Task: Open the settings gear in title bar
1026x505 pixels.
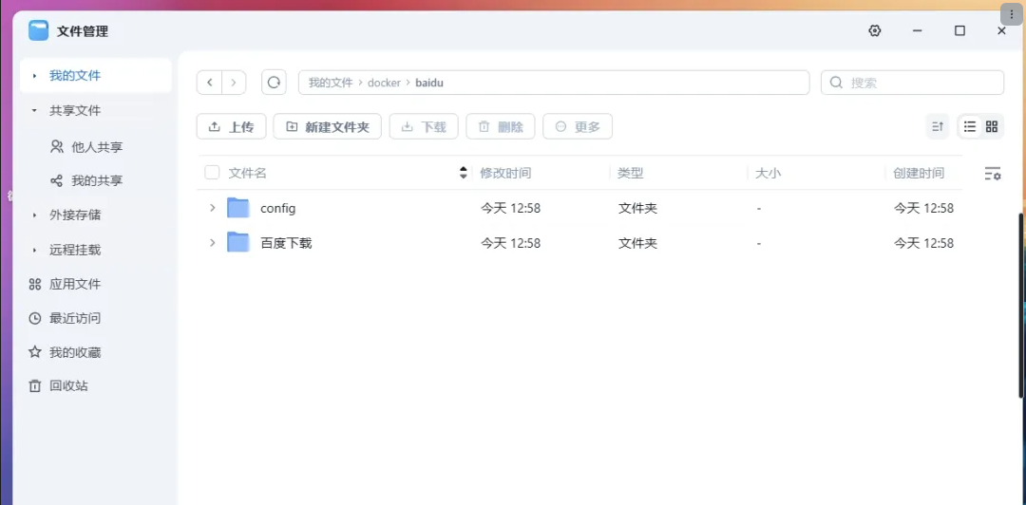Action: coord(875,30)
